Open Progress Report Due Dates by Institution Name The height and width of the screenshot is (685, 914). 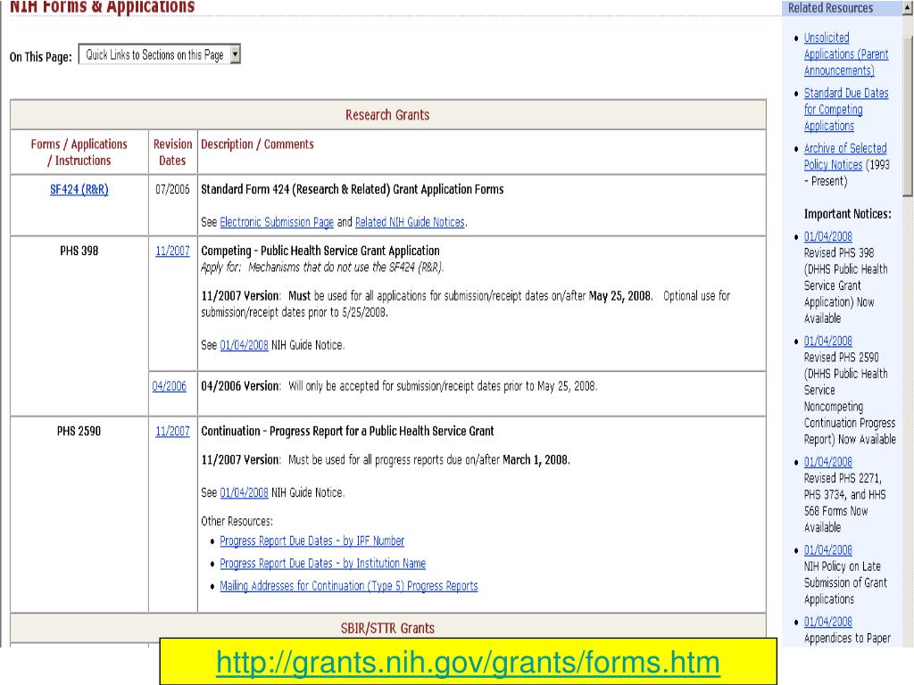tap(322, 564)
